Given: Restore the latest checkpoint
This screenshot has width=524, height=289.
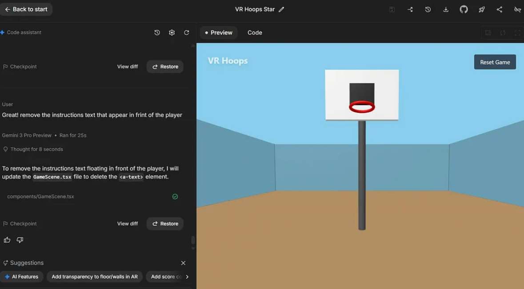Looking at the screenshot, I should [164, 223].
